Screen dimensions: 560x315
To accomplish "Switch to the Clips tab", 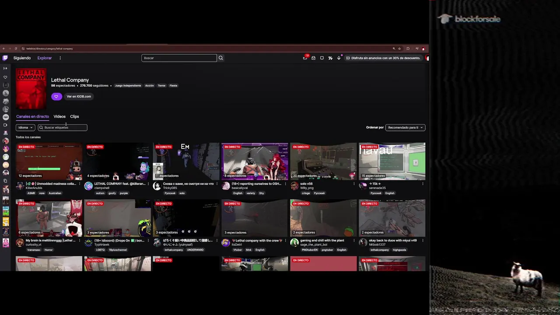I will pos(74,116).
